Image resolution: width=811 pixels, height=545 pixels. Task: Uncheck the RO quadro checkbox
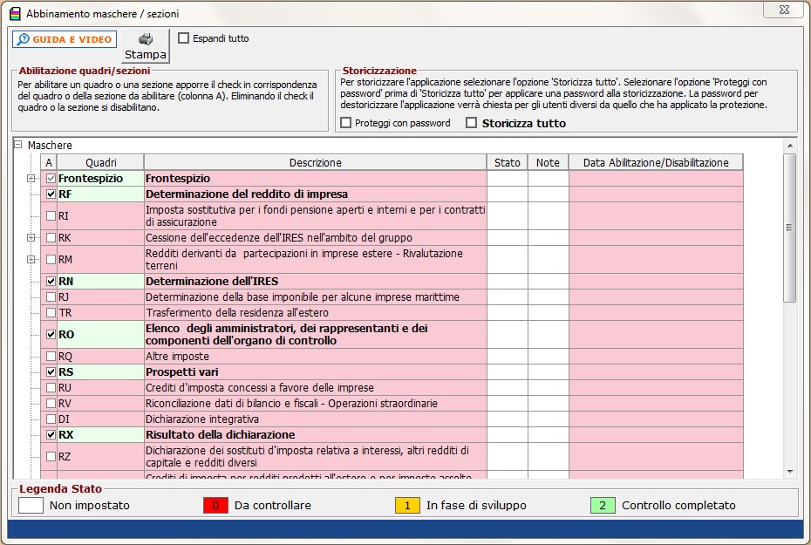tap(51, 335)
